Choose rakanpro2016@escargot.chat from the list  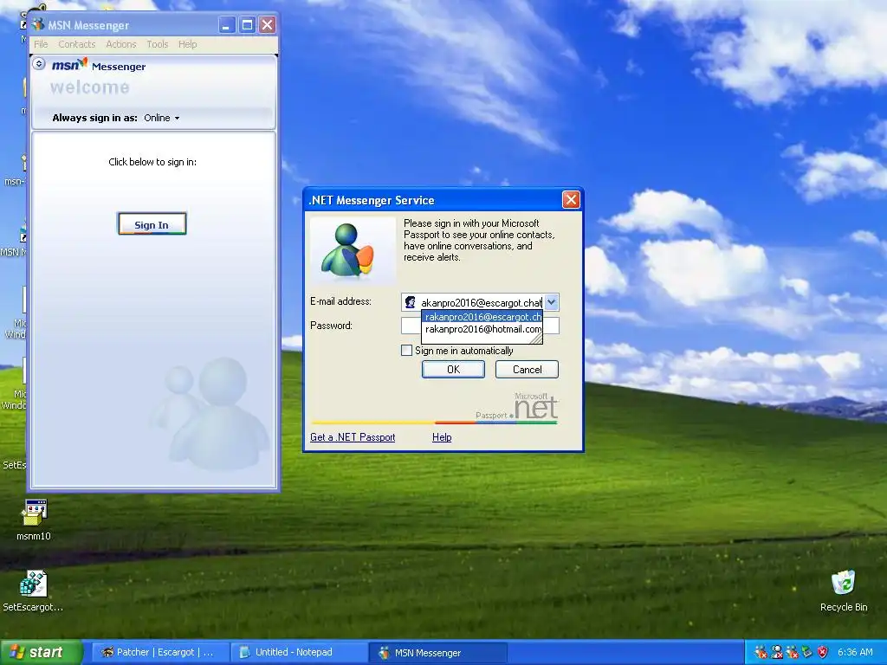tap(482, 317)
